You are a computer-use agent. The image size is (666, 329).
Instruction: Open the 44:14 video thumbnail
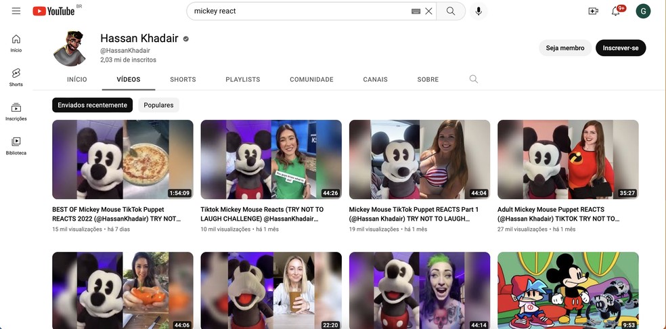coord(420,290)
